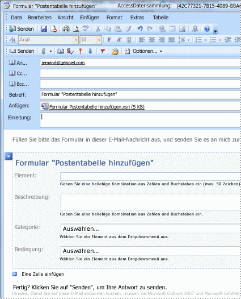
Task: Click the Copy icon
Action: (x=108, y=29)
